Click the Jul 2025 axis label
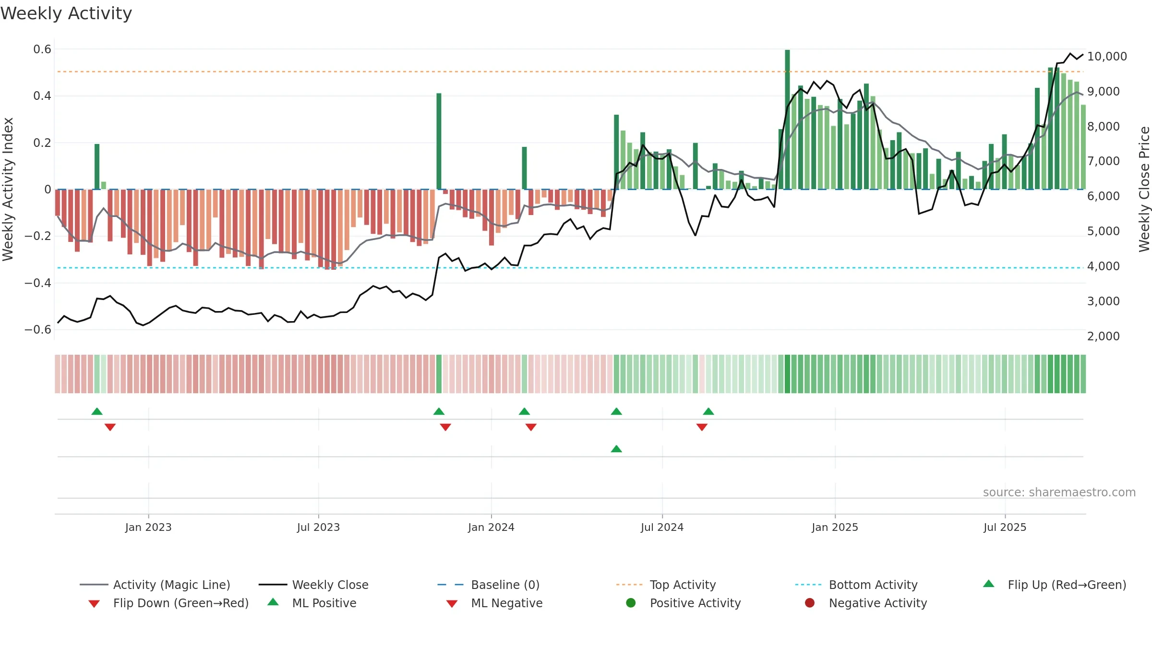Image resolution: width=1152 pixels, height=648 pixels. pyautogui.click(x=1005, y=527)
